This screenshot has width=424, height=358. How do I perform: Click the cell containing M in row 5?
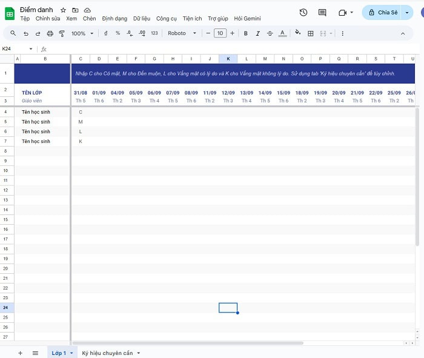[x=81, y=122]
